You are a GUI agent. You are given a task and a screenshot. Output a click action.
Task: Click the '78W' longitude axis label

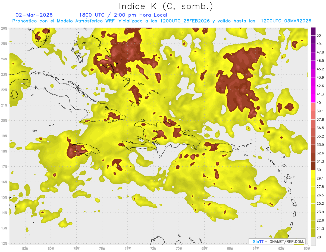coord(76,248)
